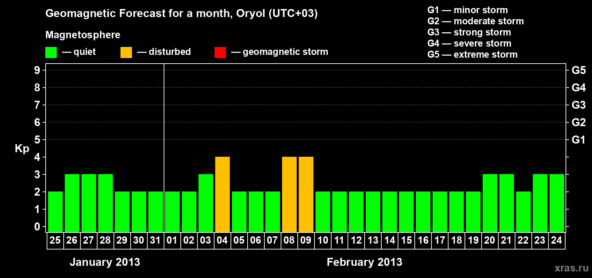
Task: Select the orange bar for February 04
Action: (223, 195)
